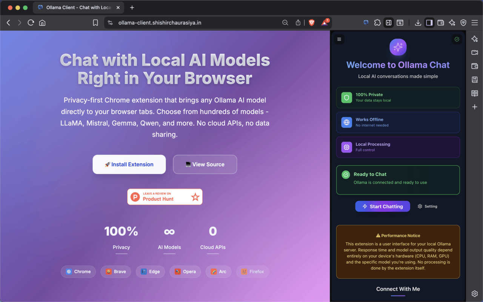Open Brave Talk camera icon in the sidebar

[x=474, y=52]
